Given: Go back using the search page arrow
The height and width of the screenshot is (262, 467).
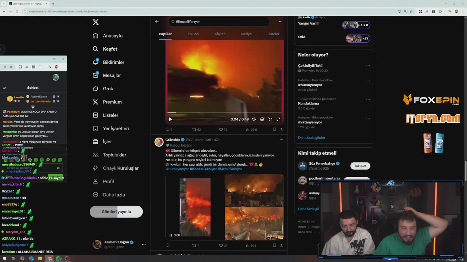Looking at the screenshot, I should (157, 22).
